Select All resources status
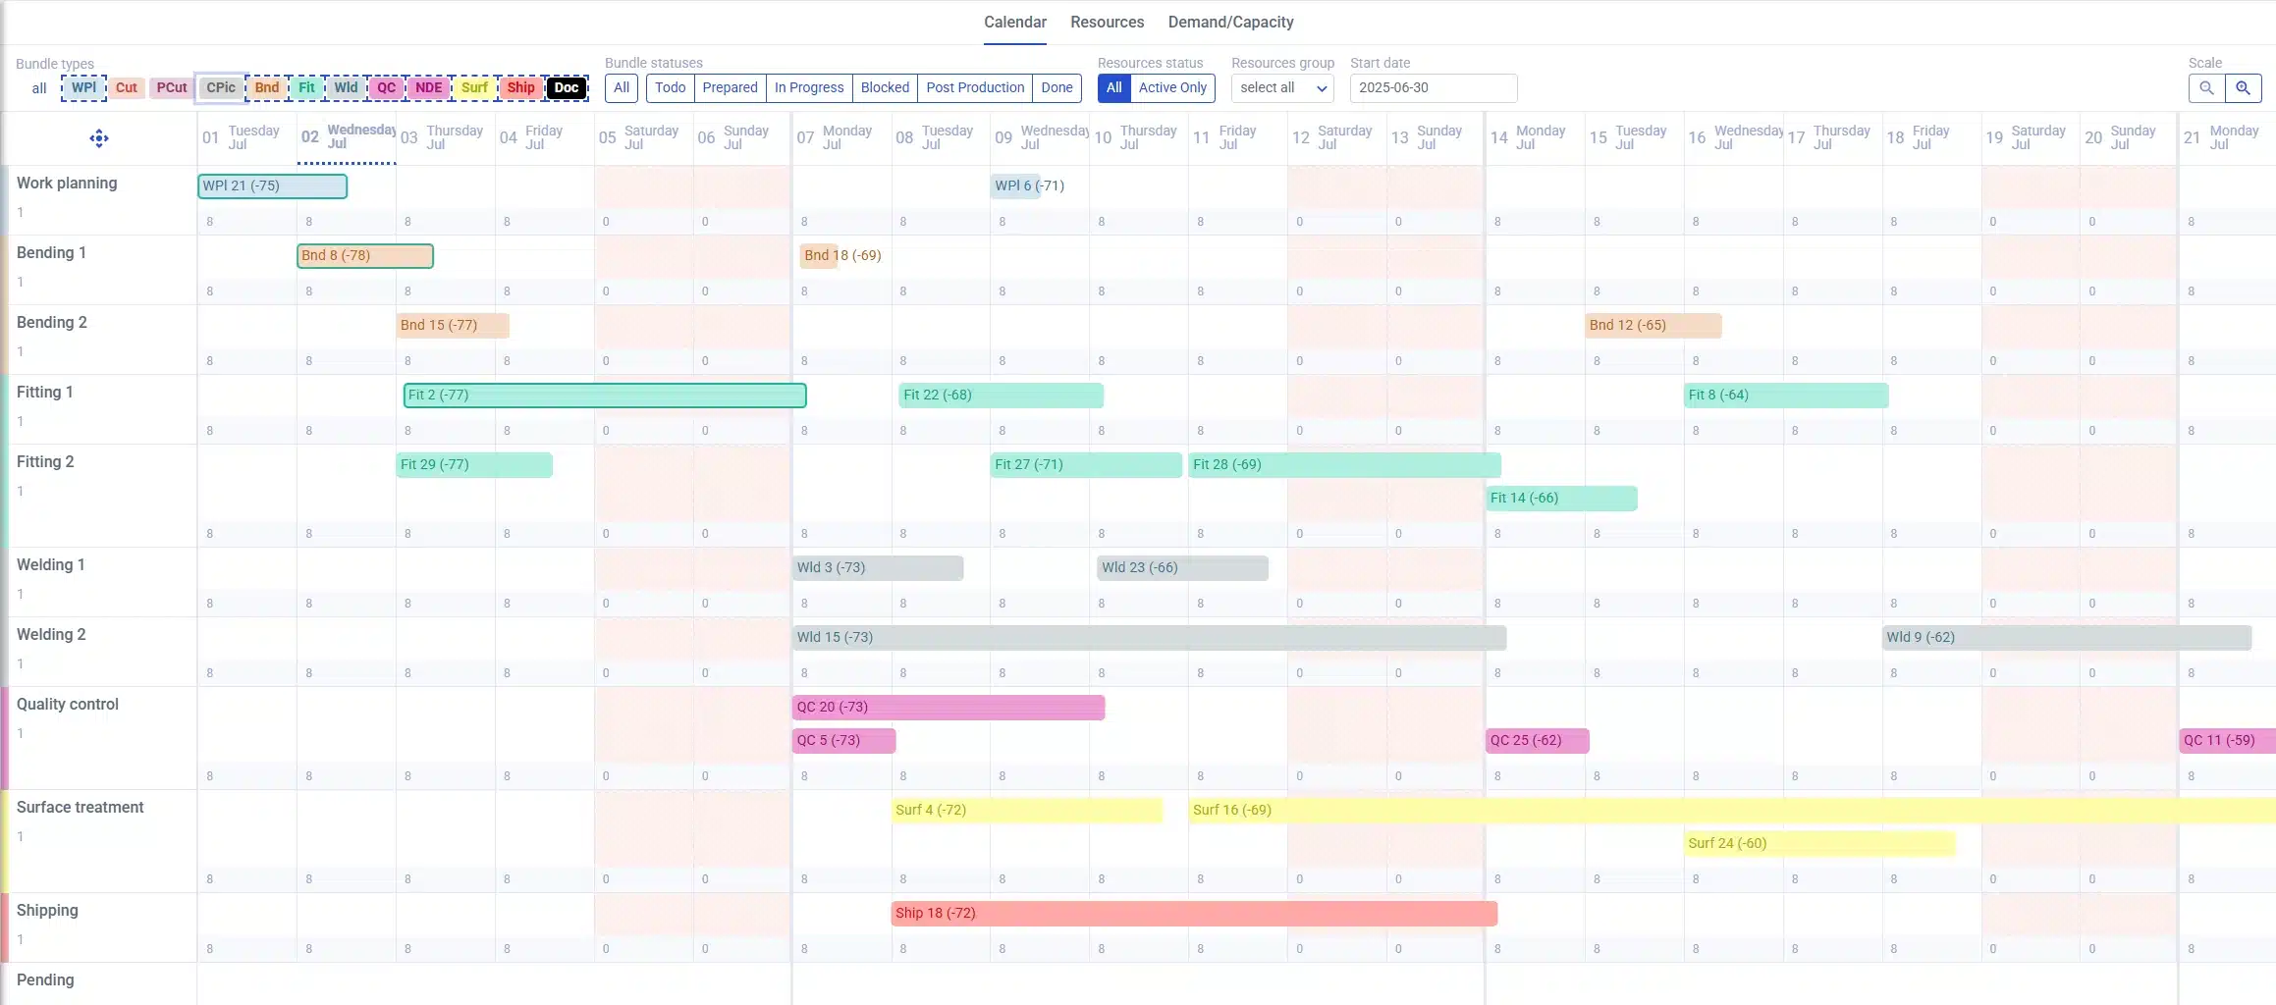The height and width of the screenshot is (1005, 2276). pos(1113,88)
